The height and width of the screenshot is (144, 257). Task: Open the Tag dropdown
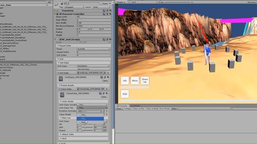(74, 7)
